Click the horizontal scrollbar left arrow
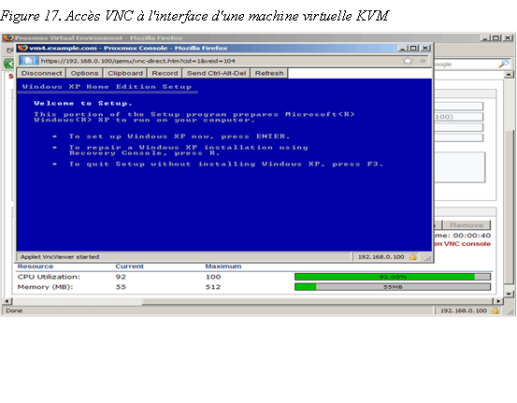The height and width of the screenshot is (403, 517). (x=7, y=301)
